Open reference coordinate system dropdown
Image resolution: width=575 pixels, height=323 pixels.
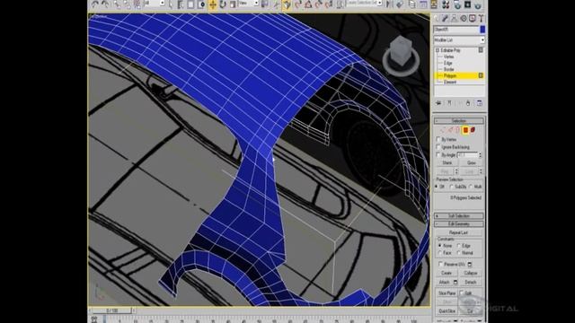coord(249,4)
